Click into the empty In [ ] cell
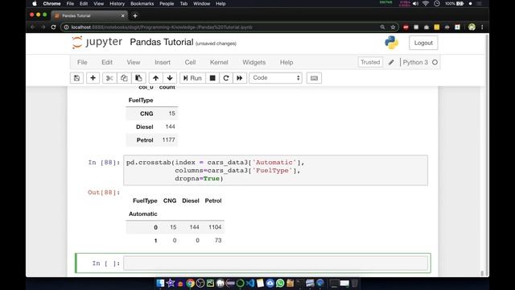This screenshot has width=515, height=290. click(275, 263)
